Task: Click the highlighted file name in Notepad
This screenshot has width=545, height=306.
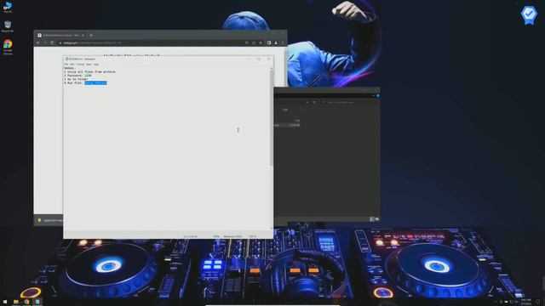Action: click(x=95, y=83)
